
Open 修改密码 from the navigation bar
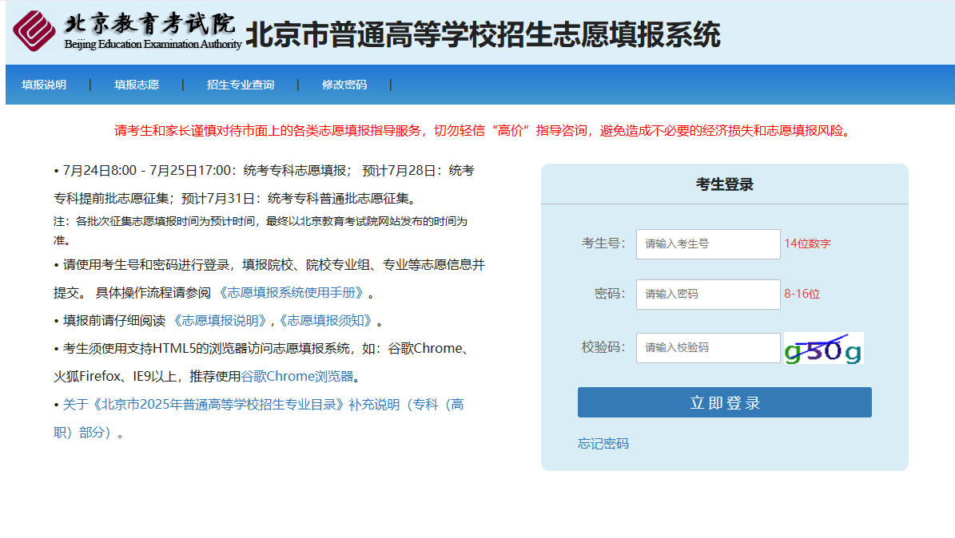click(344, 85)
